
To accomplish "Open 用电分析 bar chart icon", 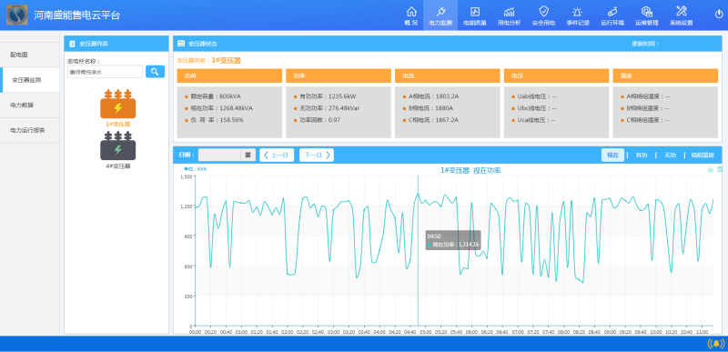I will 509,12.
